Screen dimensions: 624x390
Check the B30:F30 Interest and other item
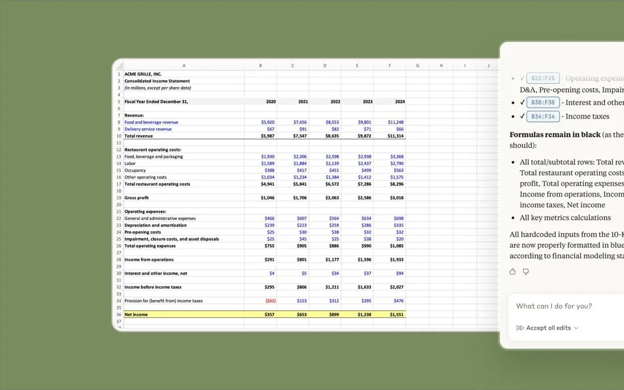(522, 102)
